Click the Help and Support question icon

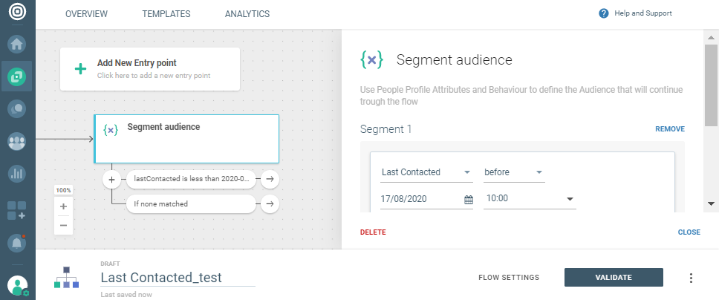tap(604, 13)
